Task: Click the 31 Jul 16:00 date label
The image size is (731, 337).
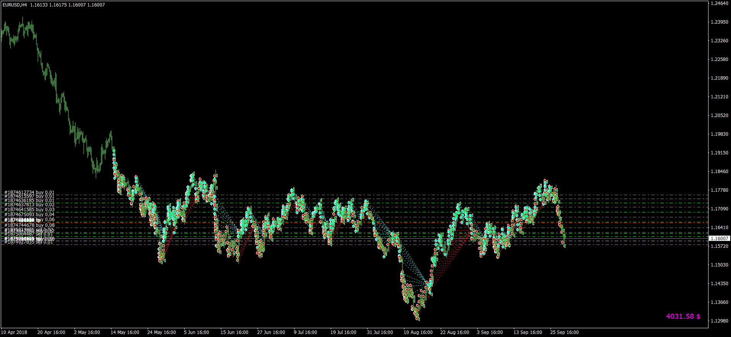Action: pos(380,332)
